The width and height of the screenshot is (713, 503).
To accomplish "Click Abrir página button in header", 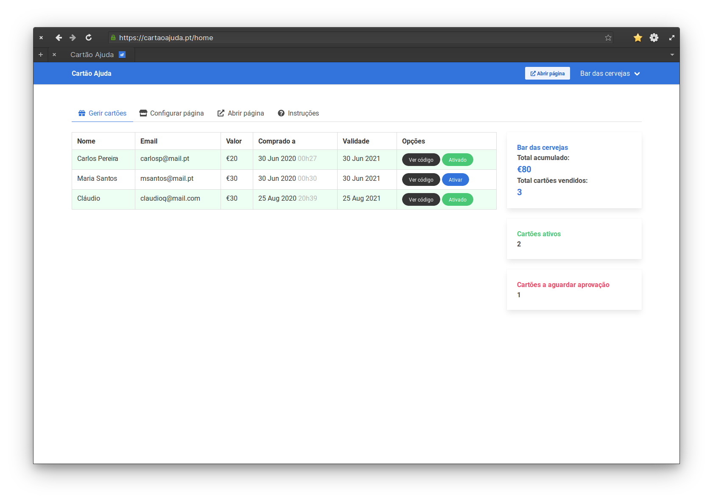I will click(548, 73).
